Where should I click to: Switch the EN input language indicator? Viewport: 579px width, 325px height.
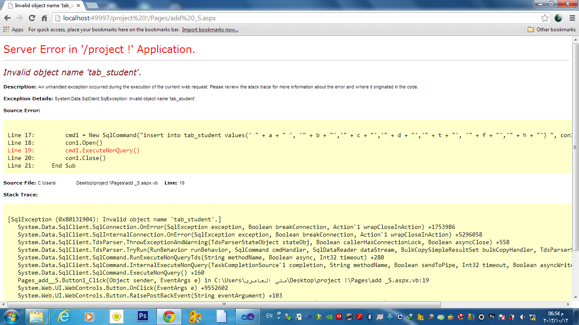[x=269, y=316]
